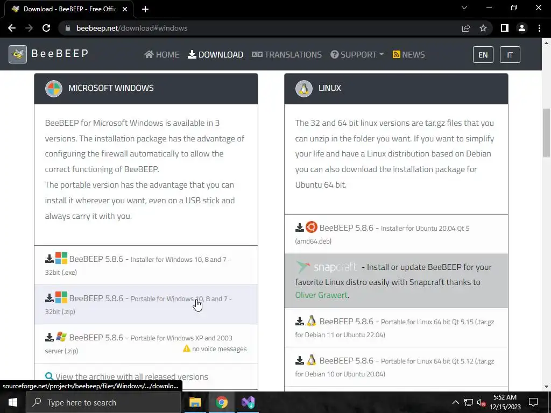The width and height of the screenshot is (551, 413).
Task: Click the scrollbar up arrow
Action: click(x=546, y=43)
